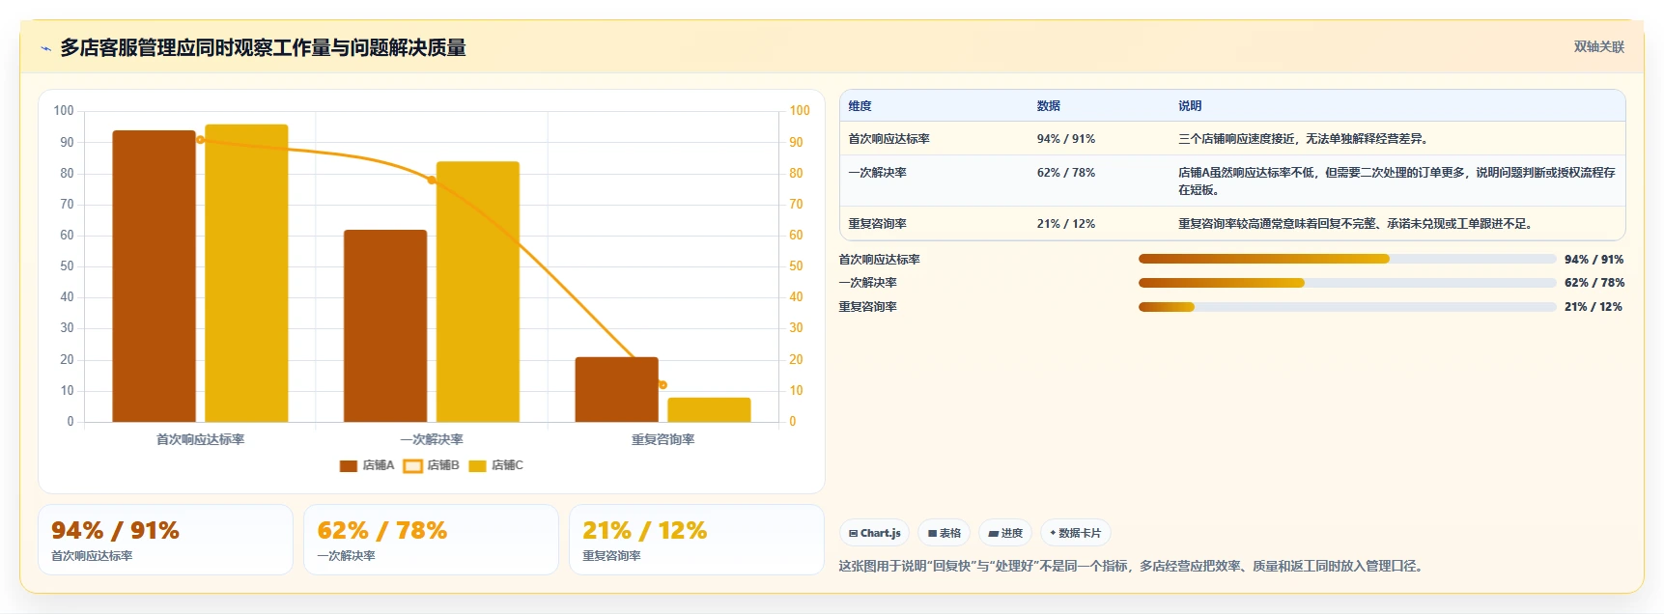Click the line point above 重复咨询率
1664x614 pixels.
(x=663, y=385)
